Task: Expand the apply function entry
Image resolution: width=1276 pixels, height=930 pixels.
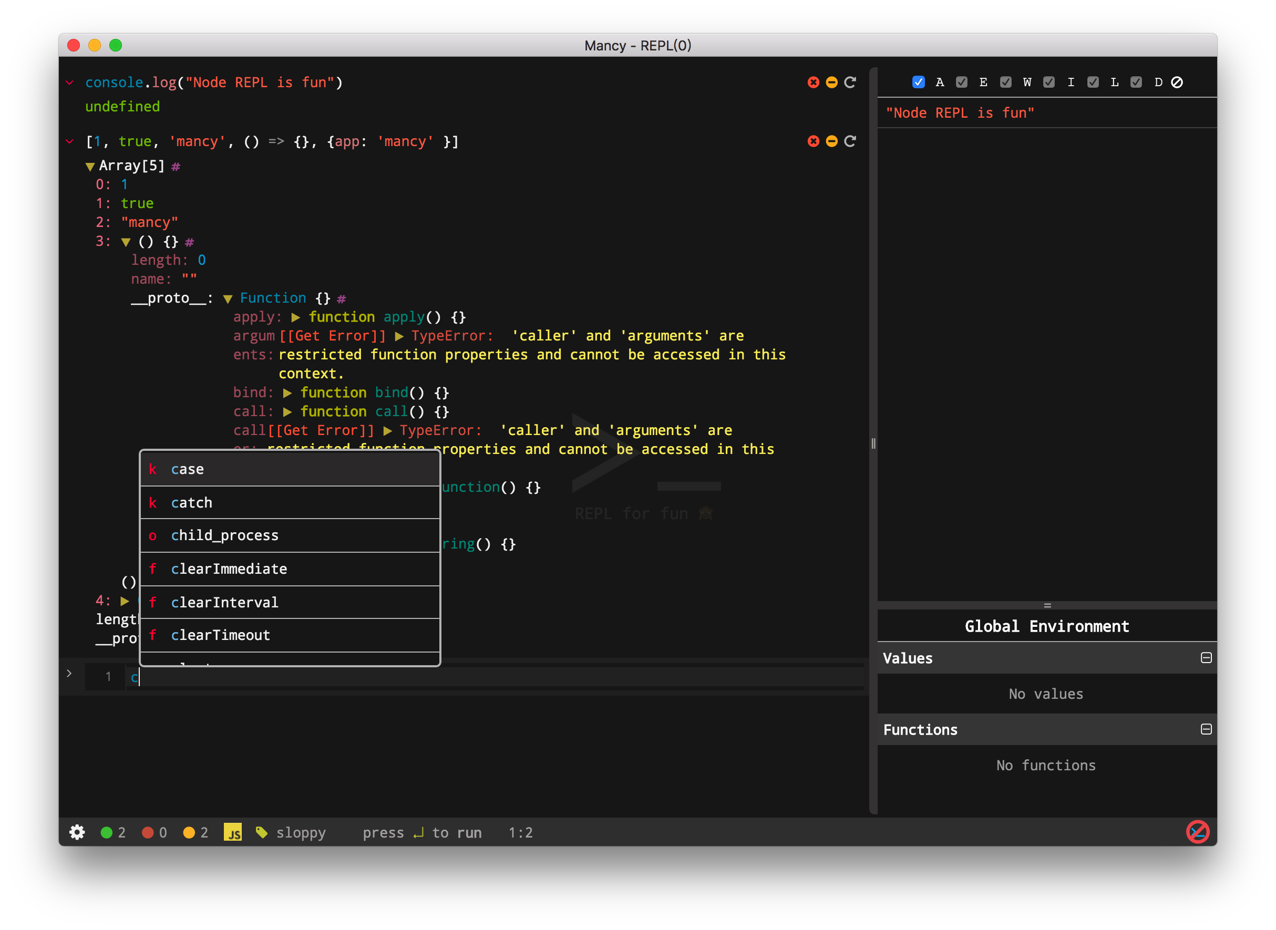Action: [x=296, y=317]
